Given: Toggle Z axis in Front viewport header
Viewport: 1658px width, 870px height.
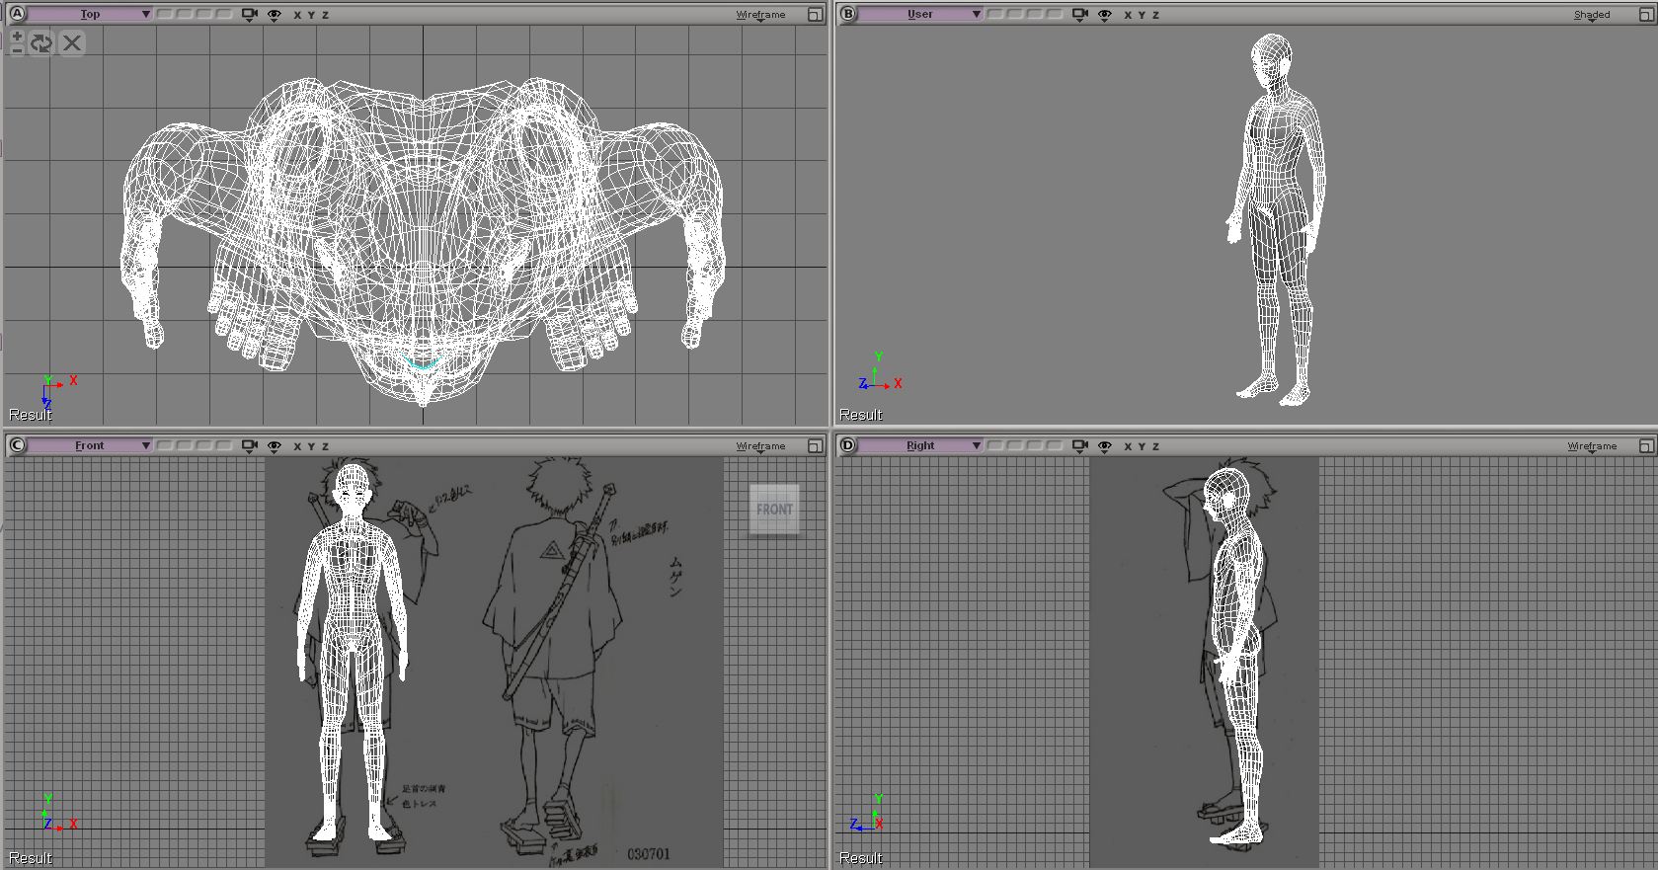Looking at the screenshot, I should click(x=325, y=447).
